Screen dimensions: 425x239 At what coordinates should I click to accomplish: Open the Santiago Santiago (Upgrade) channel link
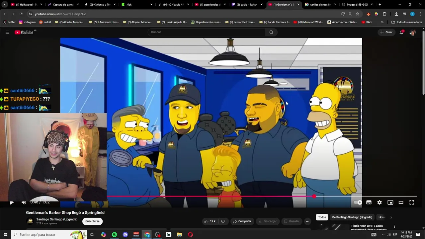(x=57, y=219)
